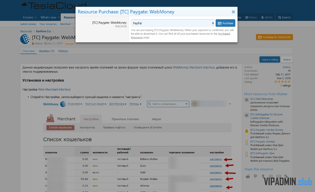Image resolution: width=315 pixels, height=192 pixels.
Task: Click the Downloads value 15
Action: (289, 71)
